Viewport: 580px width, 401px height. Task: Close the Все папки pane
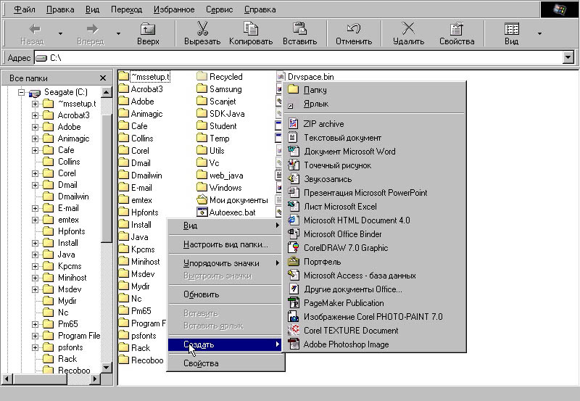(103, 78)
